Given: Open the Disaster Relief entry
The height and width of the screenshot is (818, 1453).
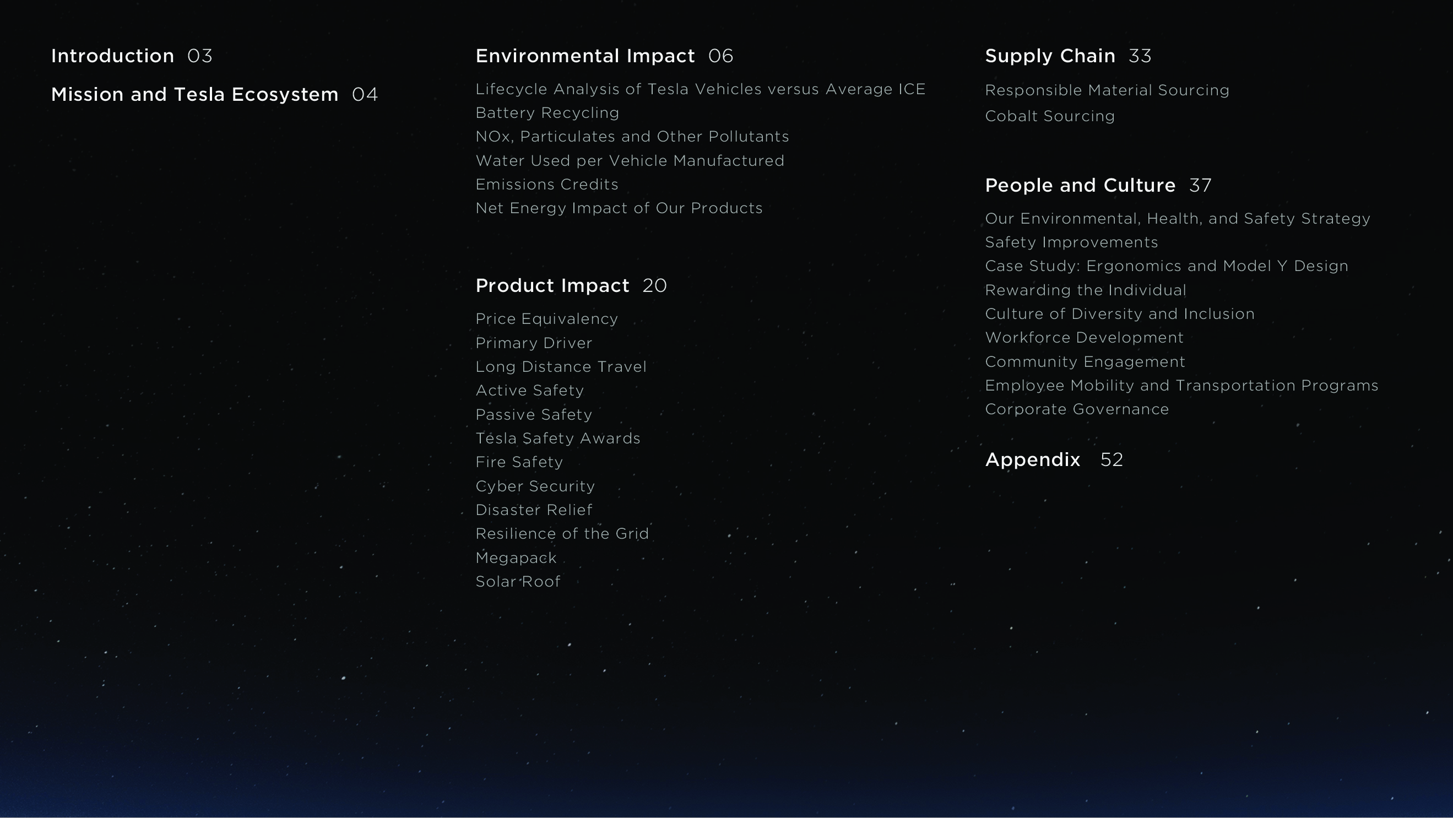Looking at the screenshot, I should [x=534, y=510].
